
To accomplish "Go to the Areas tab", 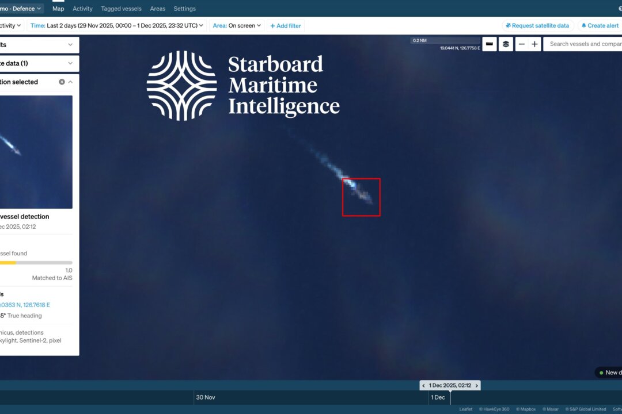I will (x=157, y=9).
